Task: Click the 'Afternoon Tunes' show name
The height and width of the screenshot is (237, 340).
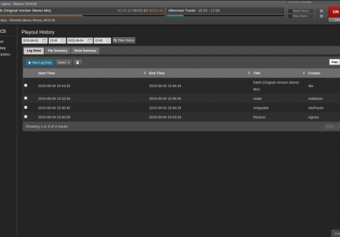Action: pos(182,10)
